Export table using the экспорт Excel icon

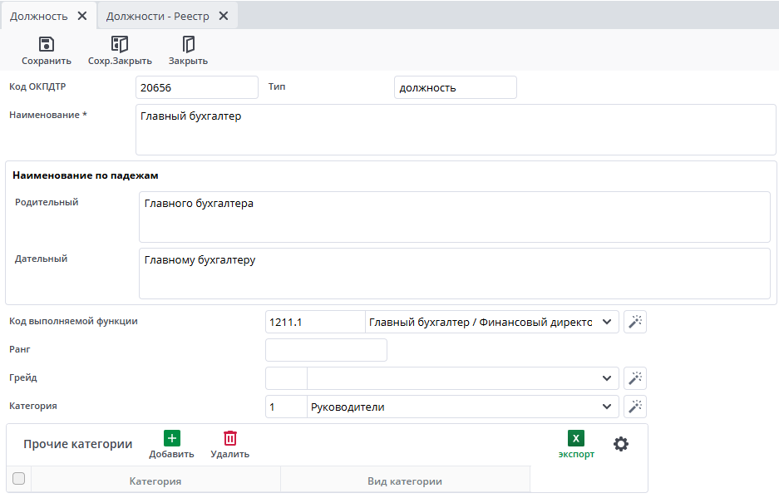[x=576, y=439]
